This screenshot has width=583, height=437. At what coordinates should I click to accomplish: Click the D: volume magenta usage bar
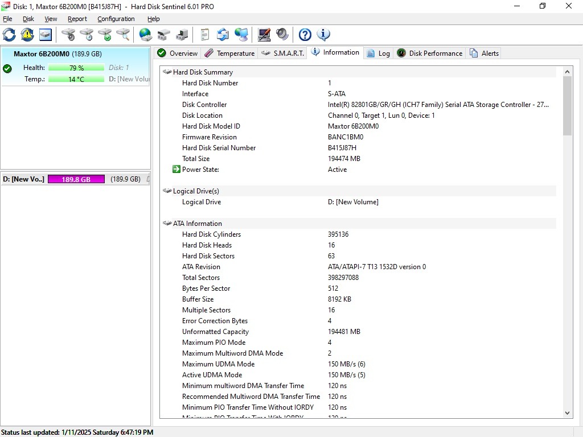[76, 179]
